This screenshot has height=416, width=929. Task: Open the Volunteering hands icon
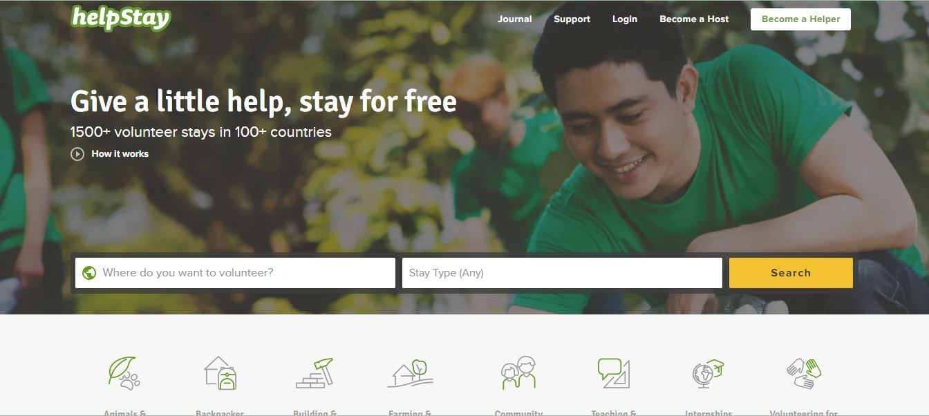[x=803, y=372]
